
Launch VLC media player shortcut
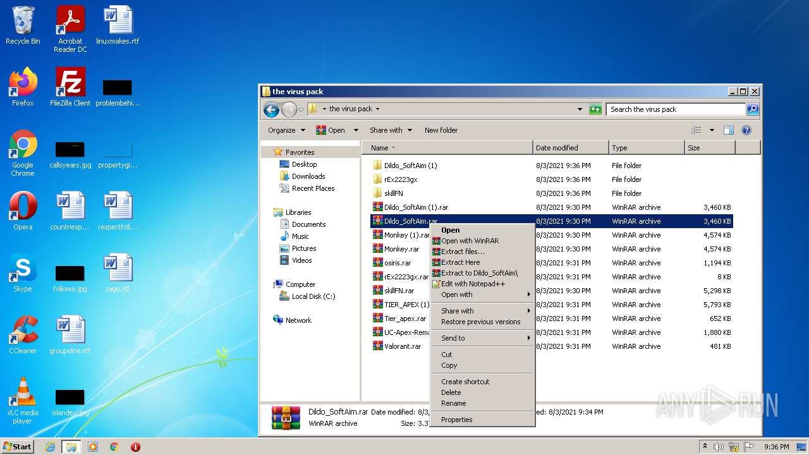tap(23, 401)
